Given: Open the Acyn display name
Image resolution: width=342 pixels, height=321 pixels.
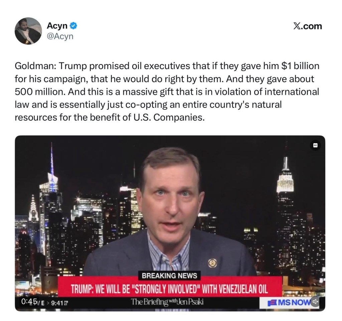Looking at the screenshot, I should (57, 26).
